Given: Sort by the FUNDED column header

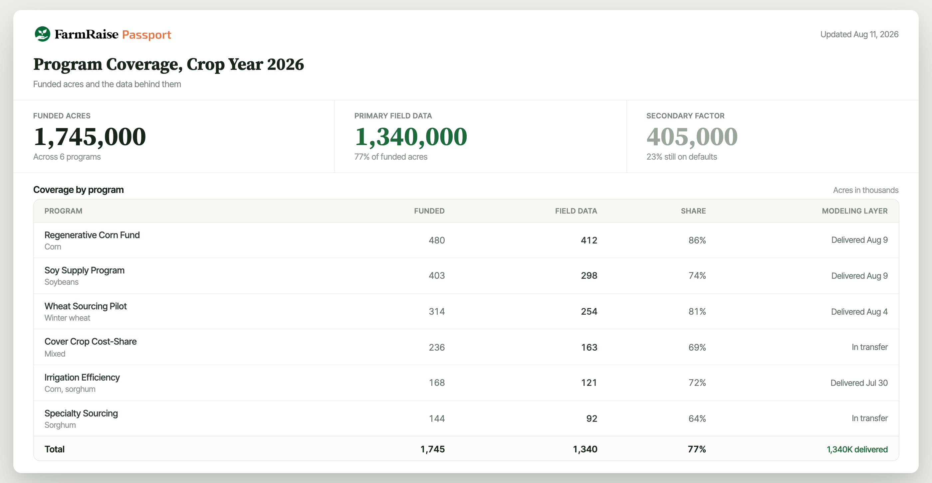Looking at the screenshot, I should [429, 211].
